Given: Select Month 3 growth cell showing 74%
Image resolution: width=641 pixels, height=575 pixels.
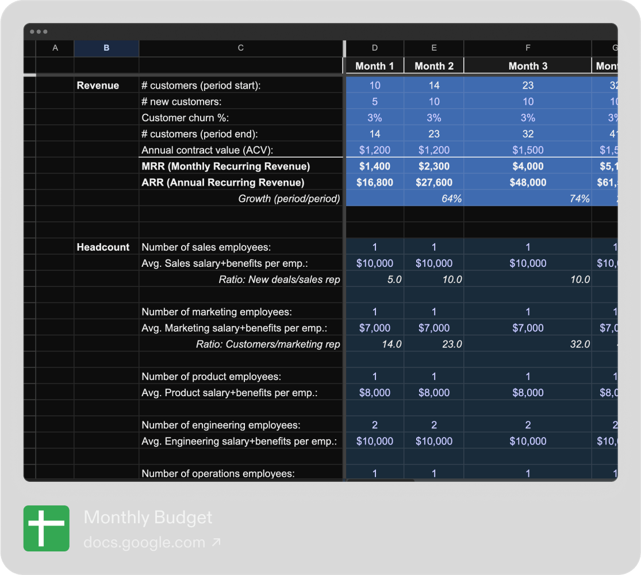Looking at the screenshot, I should 528,199.
